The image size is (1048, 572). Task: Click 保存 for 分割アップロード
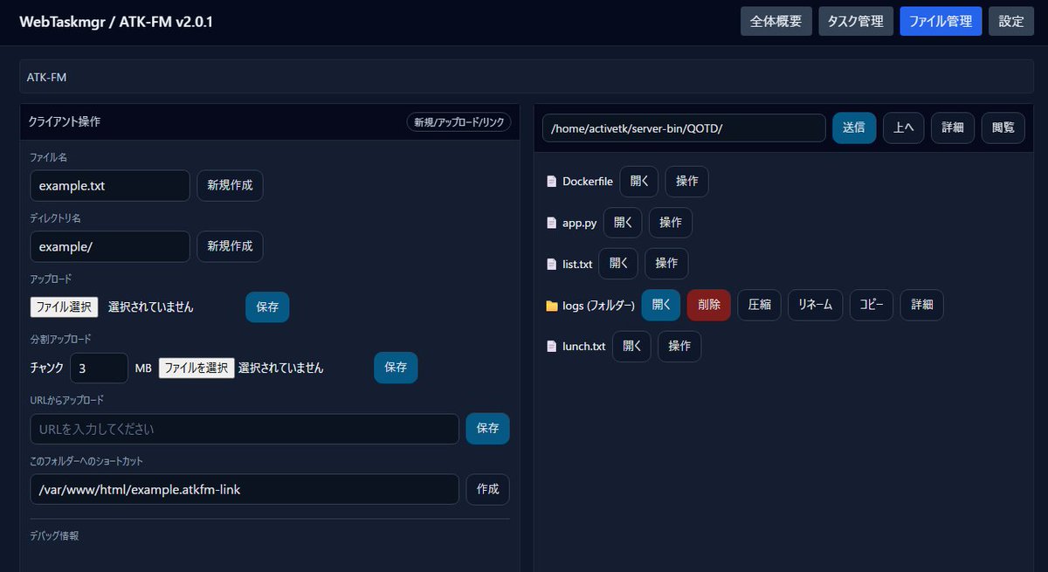pyautogui.click(x=396, y=368)
